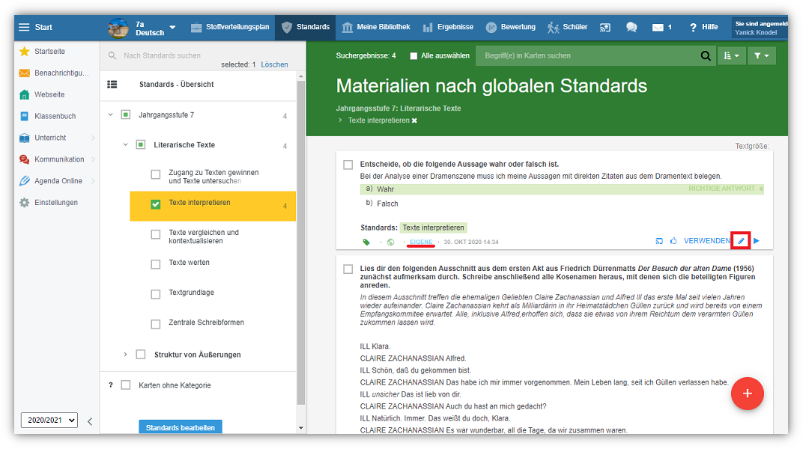Check Karten ohne Kategorie checkbox
The image size is (803, 449).
[x=126, y=385]
